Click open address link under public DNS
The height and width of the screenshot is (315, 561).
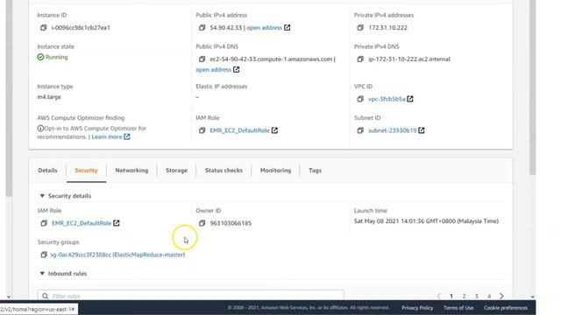(x=214, y=70)
